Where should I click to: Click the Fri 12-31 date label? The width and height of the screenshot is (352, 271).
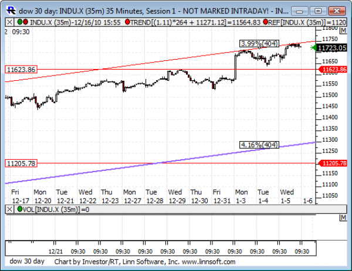pos(222,197)
